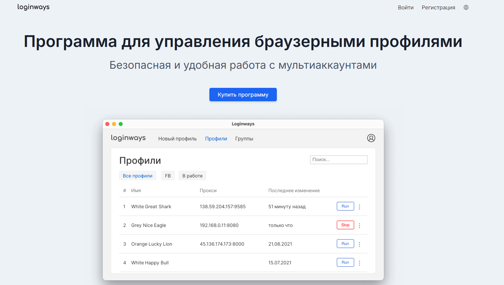The image size is (504, 285).
Task: Click the Grey Nice Eagle profile name
Action: (148, 225)
